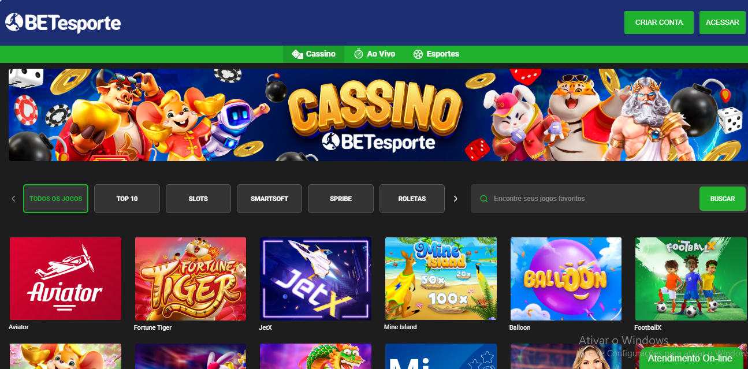Click the BETesporte logo in header
The height and width of the screenshot is (369, 748).
[x=63, y=23]
